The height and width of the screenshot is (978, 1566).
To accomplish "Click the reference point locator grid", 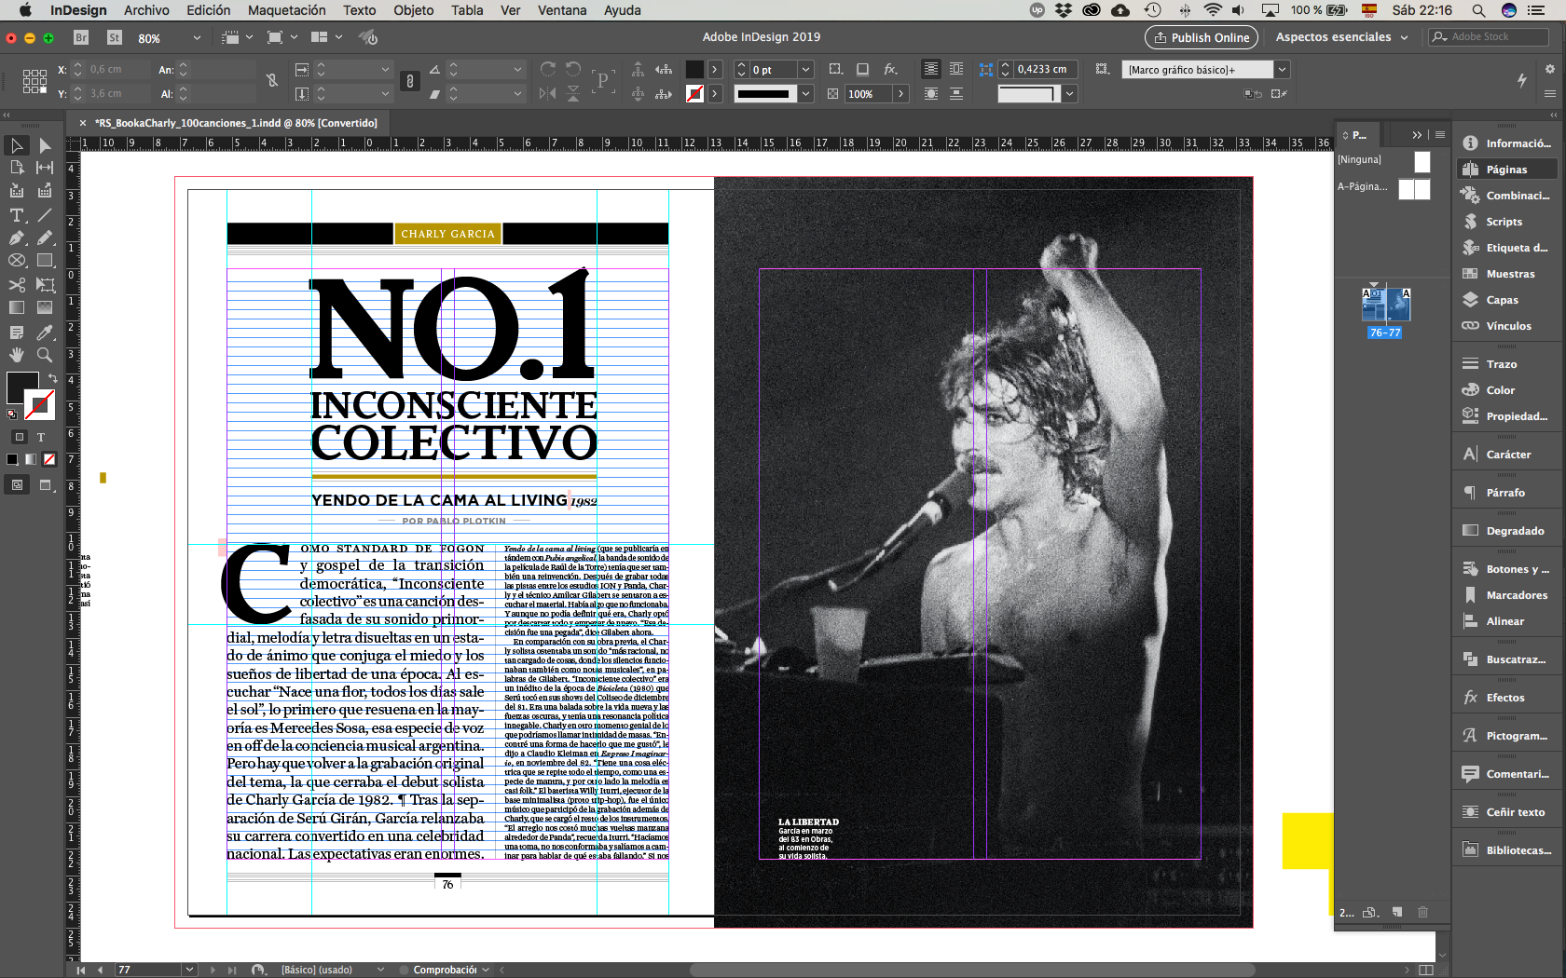I will pyautogui.click(x=34, y=81).
